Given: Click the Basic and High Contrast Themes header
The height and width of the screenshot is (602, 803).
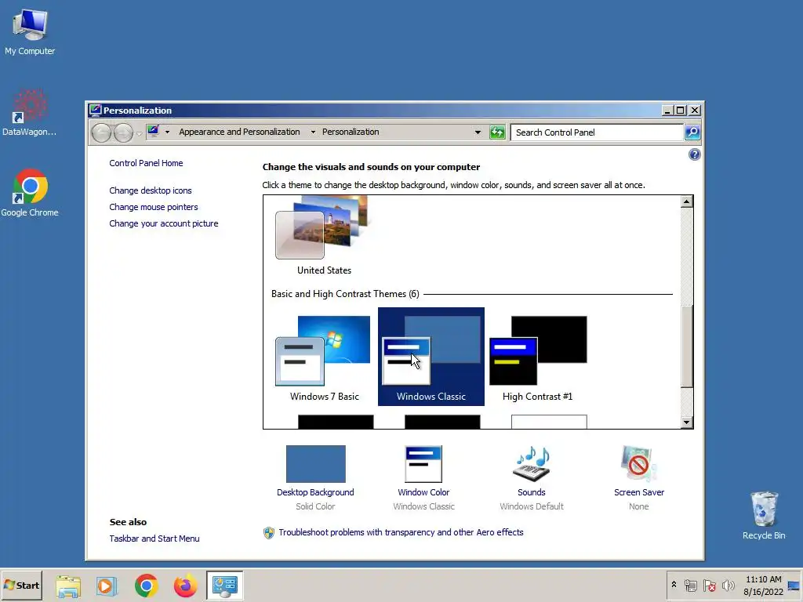Looking at the screenshot, I should pyautogui.click(x=345, y=294).
